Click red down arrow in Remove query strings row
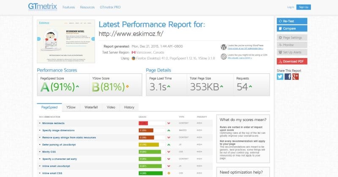The height and width of the screenshot is (177, 338). tap(169, 137)
